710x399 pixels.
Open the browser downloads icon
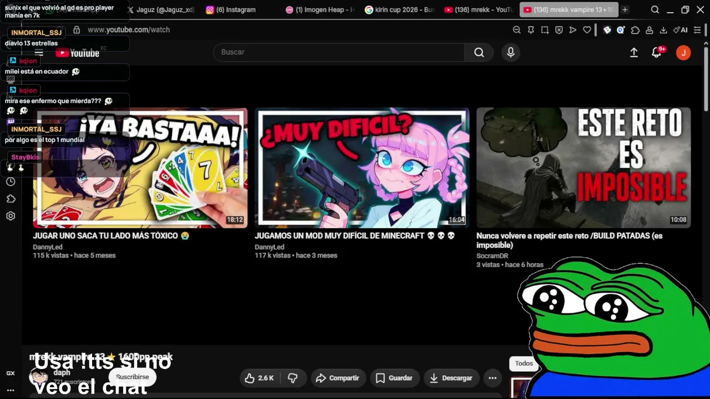[663, 30]
